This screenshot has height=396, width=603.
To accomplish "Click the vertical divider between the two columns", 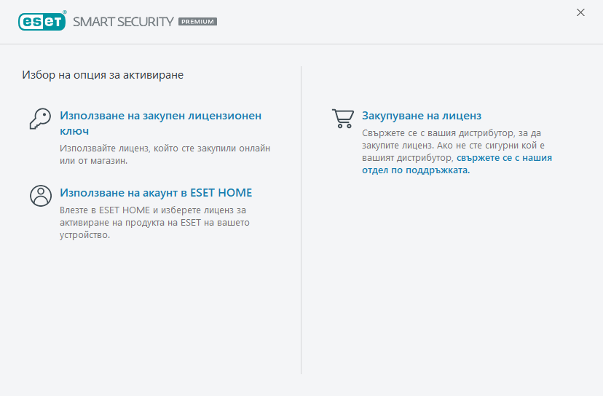I will (301, 218).
